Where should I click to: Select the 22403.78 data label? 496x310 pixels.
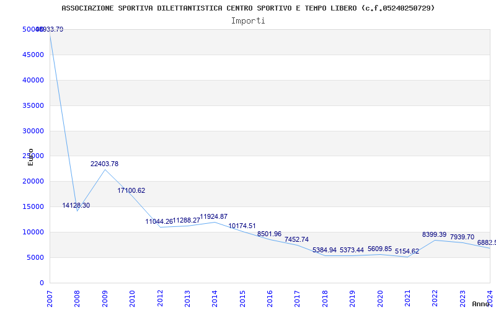pyautogui.click(x=104, y=164)
